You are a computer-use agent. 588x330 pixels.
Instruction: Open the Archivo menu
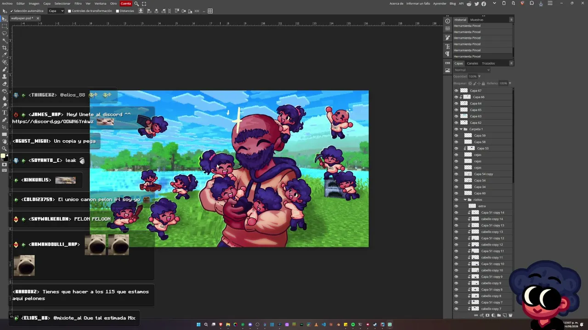point(7,4)
